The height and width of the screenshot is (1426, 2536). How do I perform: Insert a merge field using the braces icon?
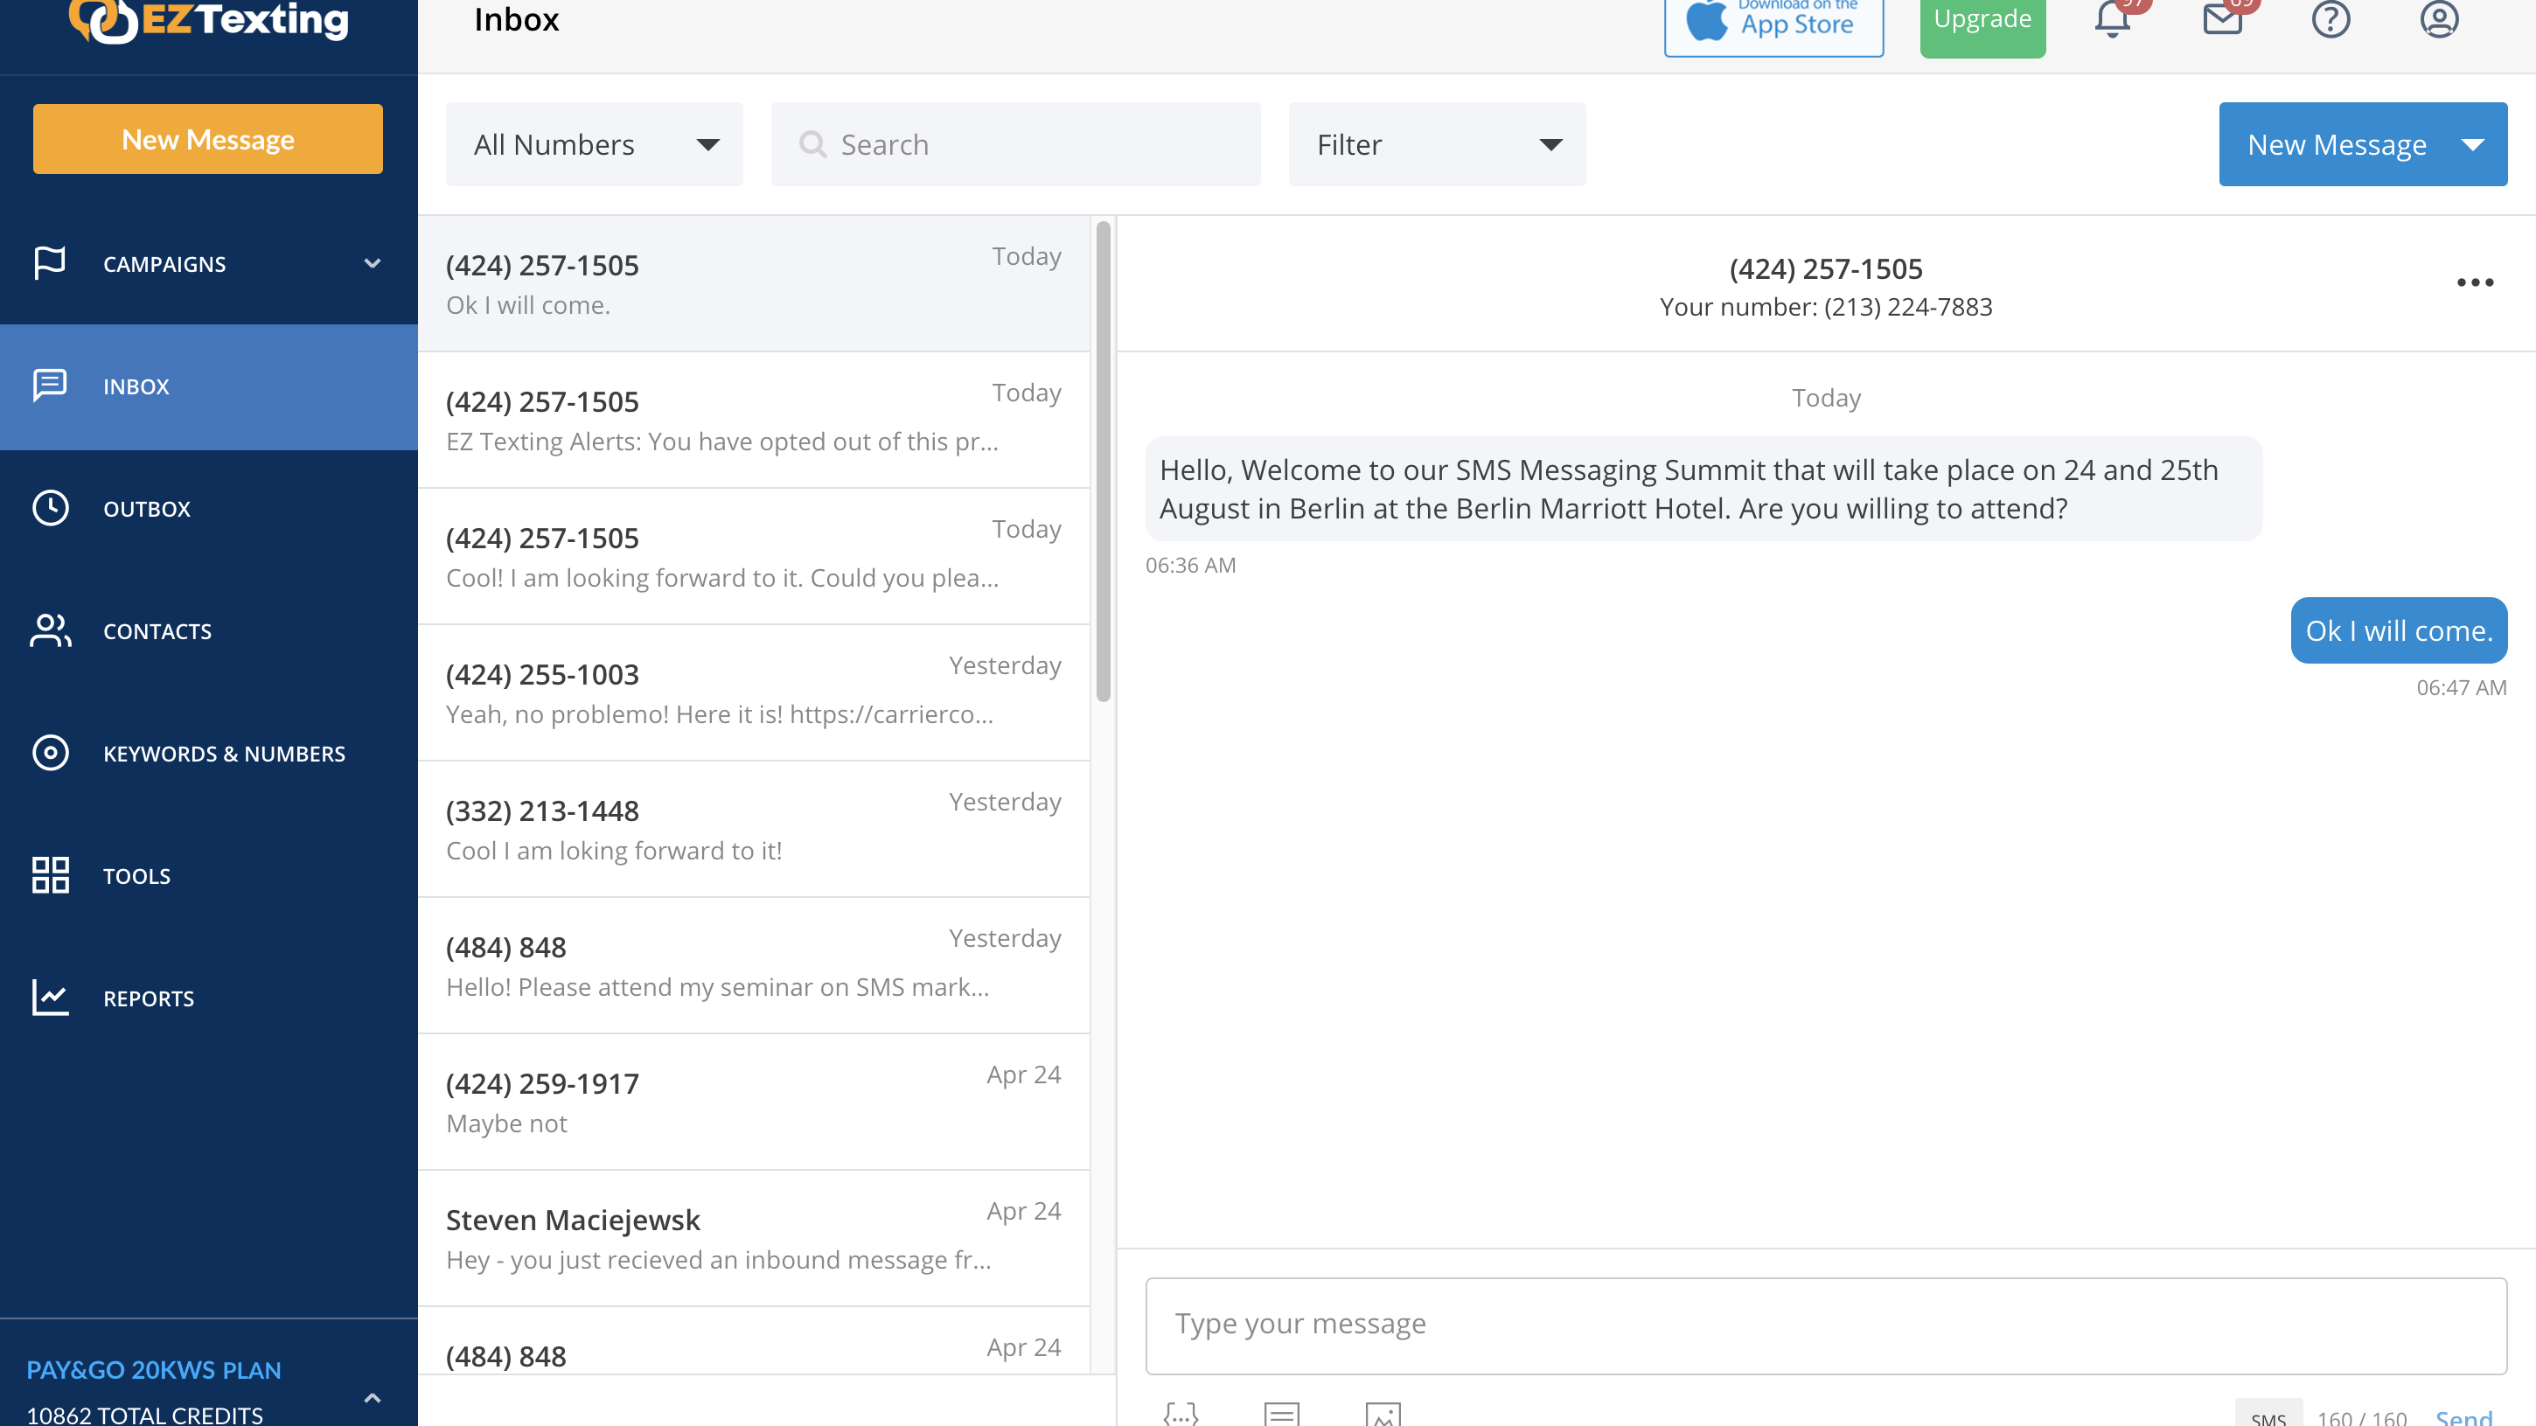click(1181, 1416)
